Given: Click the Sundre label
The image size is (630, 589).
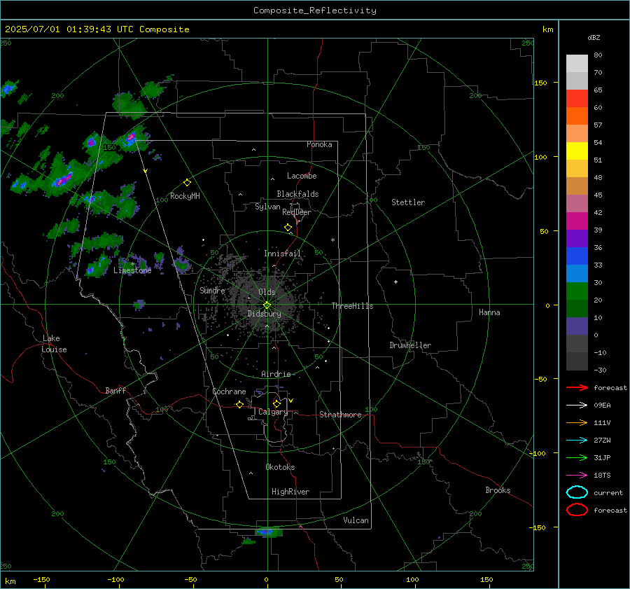Looking at the screenshot, I should click(212, 290).
